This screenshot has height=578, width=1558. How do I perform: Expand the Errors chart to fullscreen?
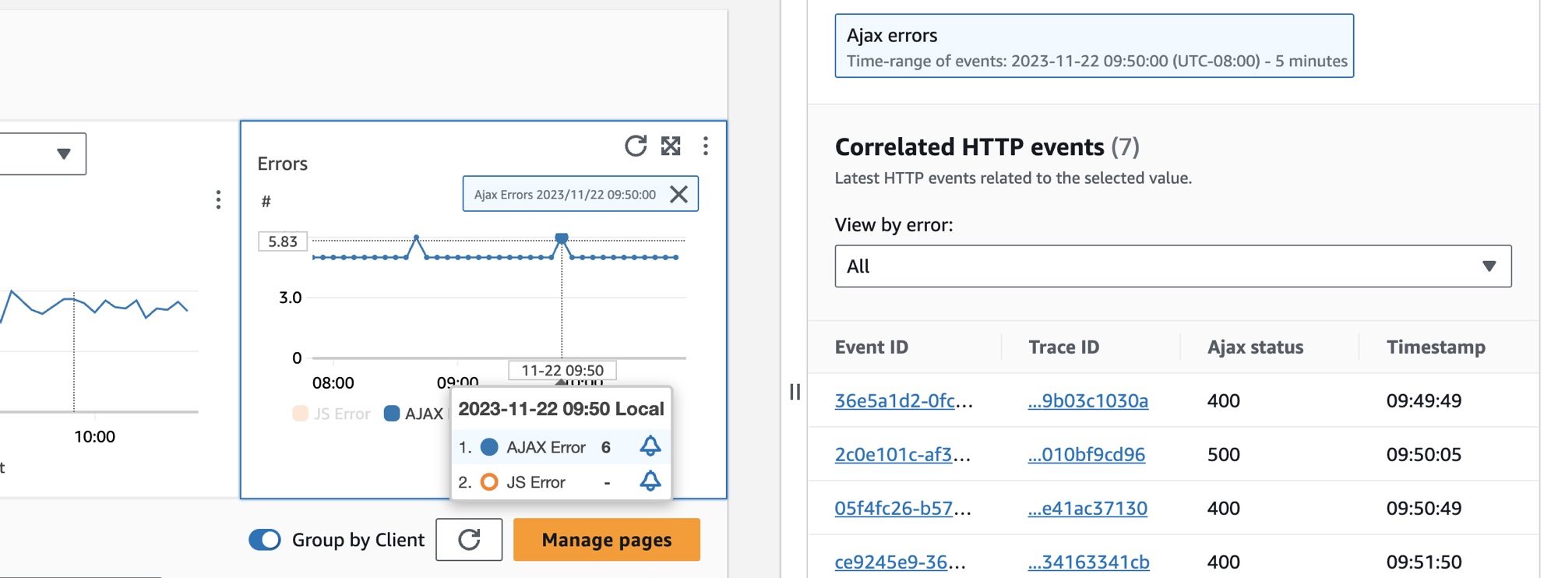[x=671, y=146]
